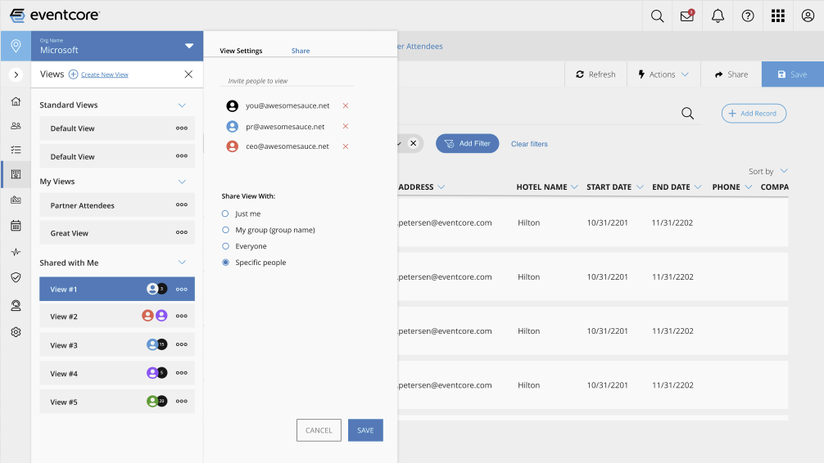824x463 pixels.
Task: Open the mail inbox icon
Action: [x=687, y=16]
